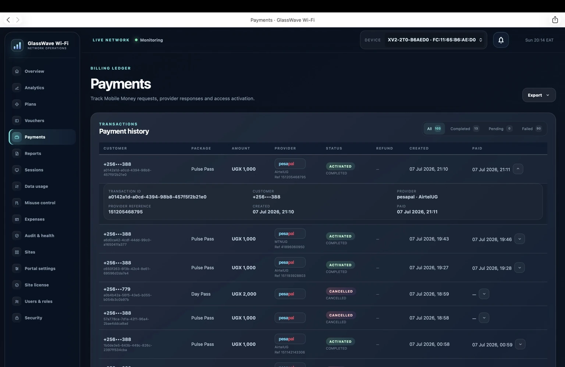
Task: Click the Monitoring status indicator
Action: click(149, 40)
